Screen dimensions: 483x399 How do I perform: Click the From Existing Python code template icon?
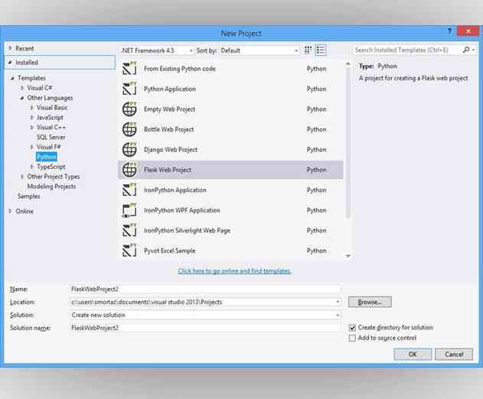[x=129, y=69]
